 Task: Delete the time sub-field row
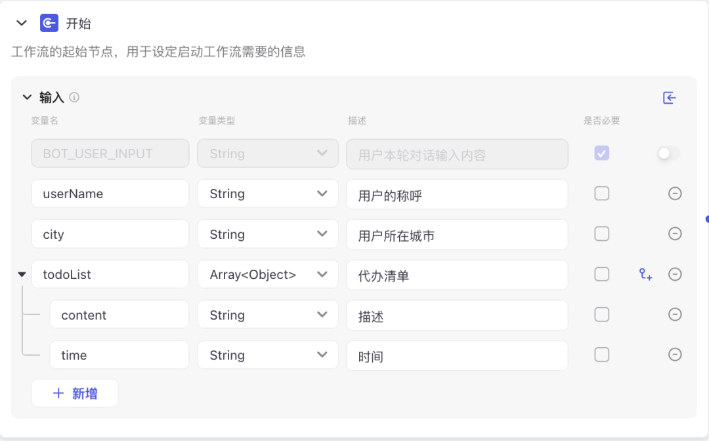(x=675, y=354)
